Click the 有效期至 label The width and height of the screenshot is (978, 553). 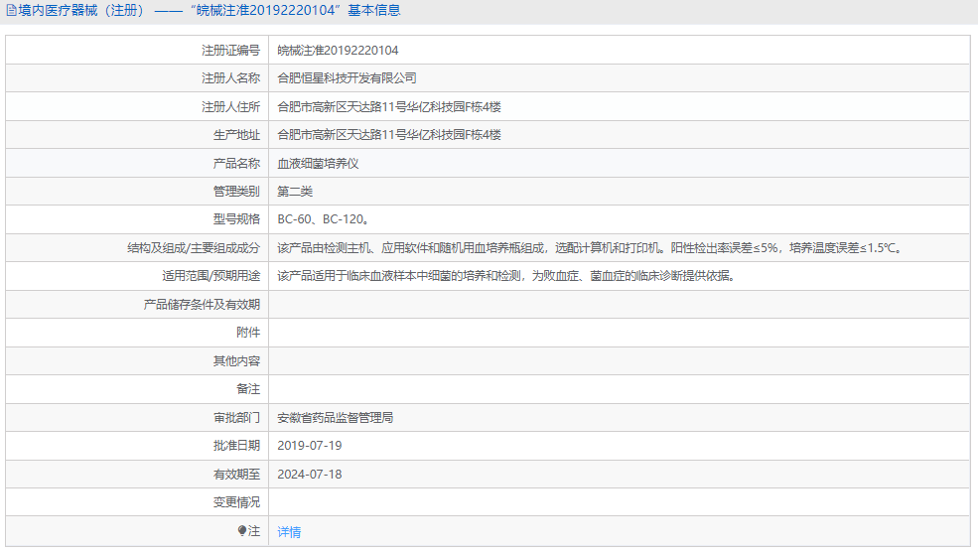(x=236, y=476)
